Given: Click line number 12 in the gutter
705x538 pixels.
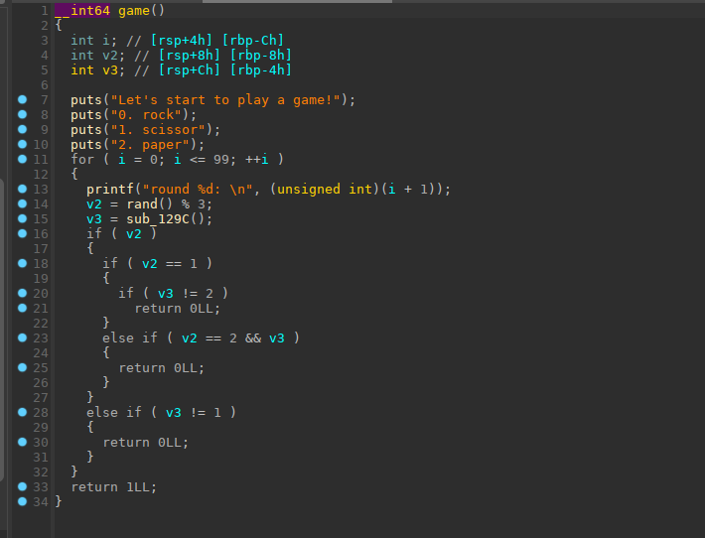Looking at the screenshot, I should 41,175.
